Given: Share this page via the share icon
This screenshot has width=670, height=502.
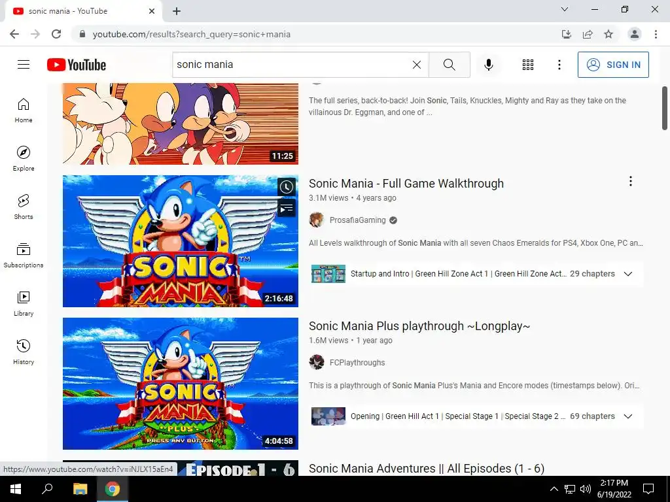Looking at the screenshot, I should click(x=588, y=34).
